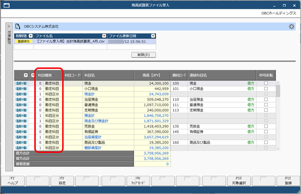This screenshot has width=301, height=194.
Task: Select the 合計残高試算表_4月.csv file row
Action: [x=85, y=42]
